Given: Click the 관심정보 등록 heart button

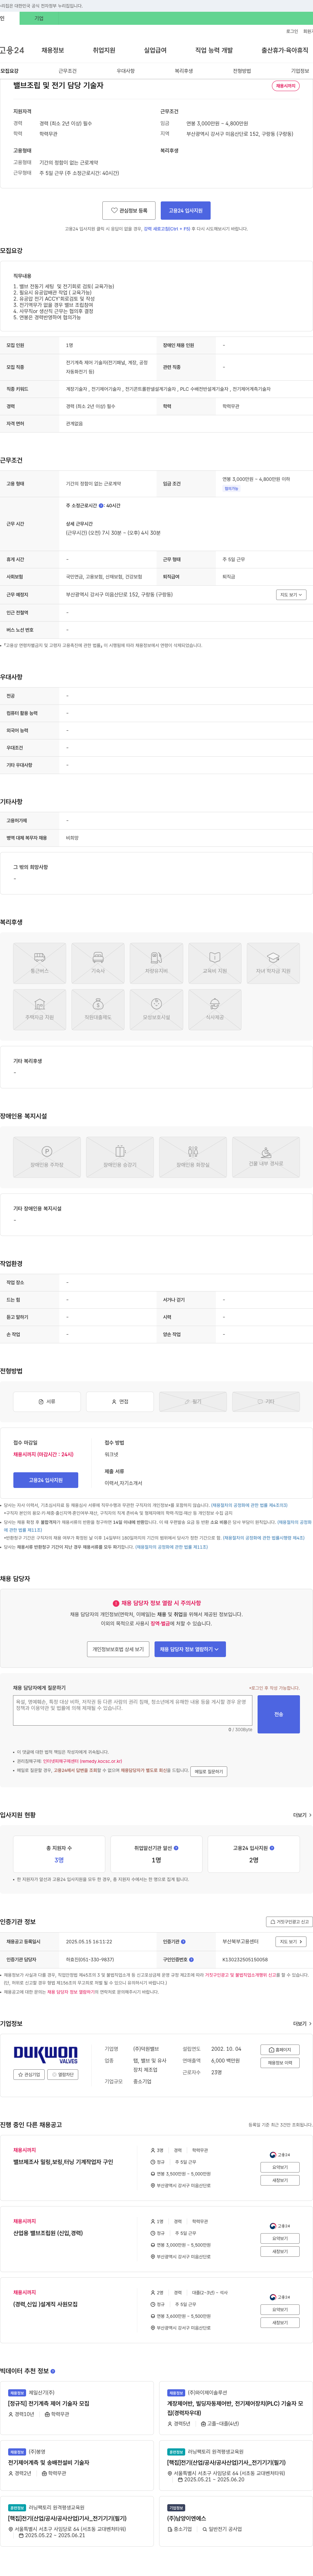Looking at the screenshot, I should click(129, 211).
